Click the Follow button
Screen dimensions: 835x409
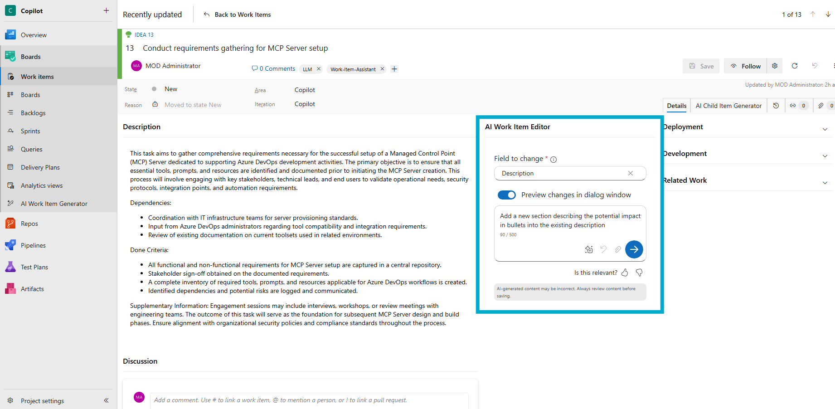[x=746, y=66]
